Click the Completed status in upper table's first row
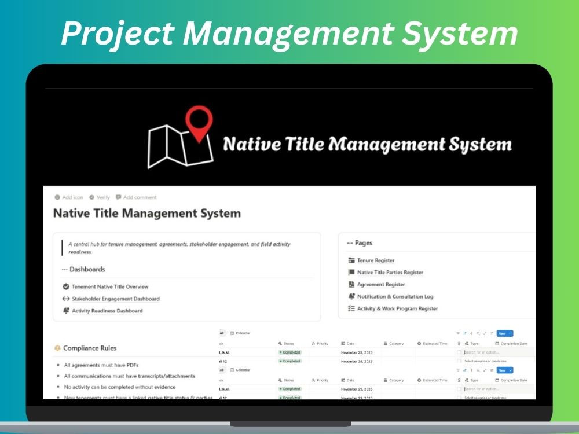Screen dimensions: 579x434 coord(290,352)
